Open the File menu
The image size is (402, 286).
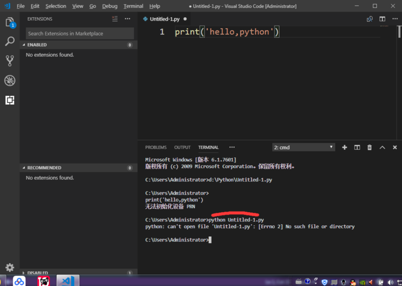[21, 6]
